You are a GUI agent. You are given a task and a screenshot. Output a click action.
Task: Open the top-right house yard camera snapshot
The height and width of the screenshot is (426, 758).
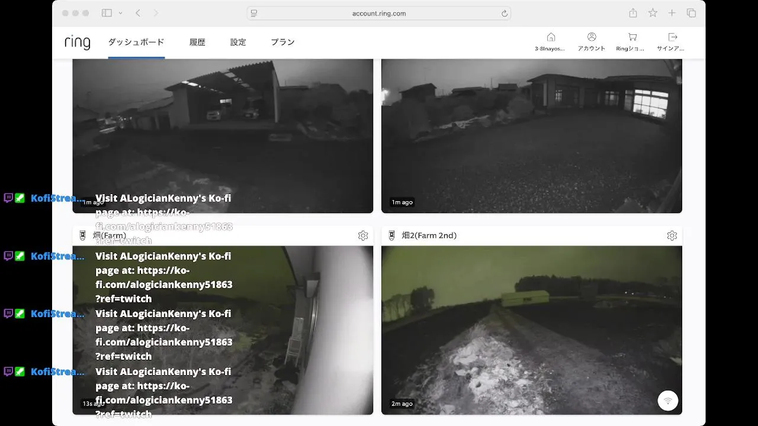tap(532, 135)
